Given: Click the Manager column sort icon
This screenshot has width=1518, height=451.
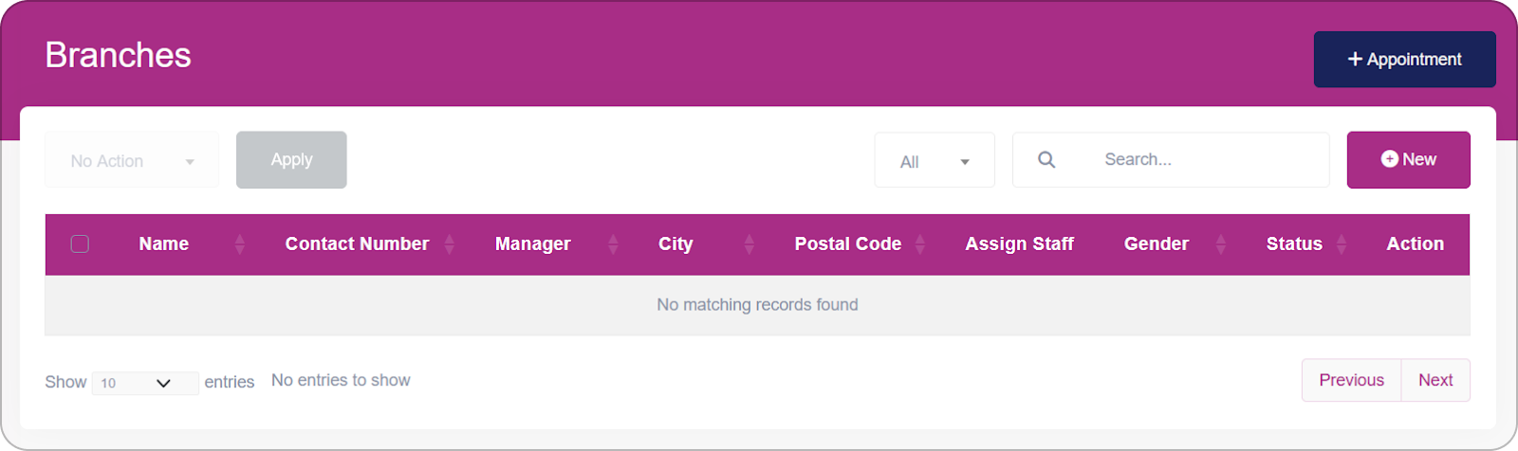Looking at the screenshot, I should (613, 244).
